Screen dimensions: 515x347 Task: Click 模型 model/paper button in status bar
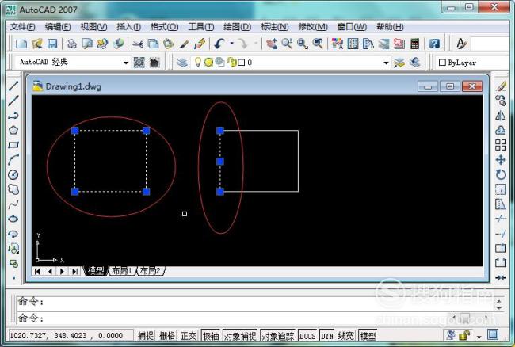point(368,335)
